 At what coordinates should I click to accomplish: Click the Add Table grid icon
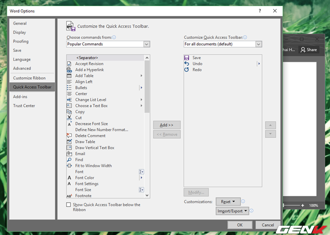(x=69, y=76)
